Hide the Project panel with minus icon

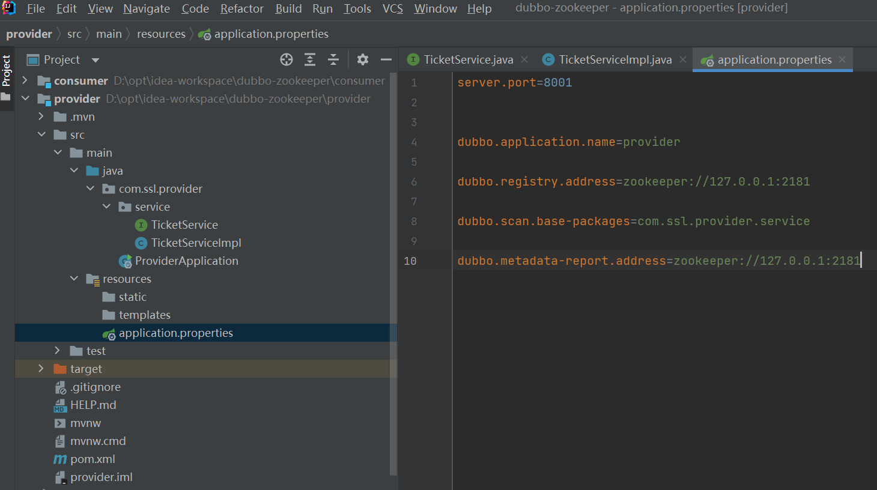pyautogui.click(x=386, y=59)
